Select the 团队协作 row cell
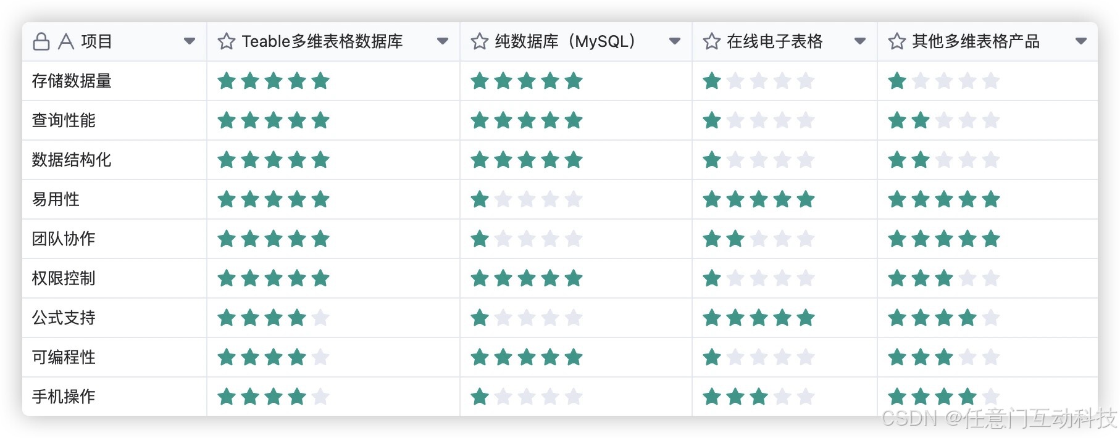Screen dimensions: 1120x438 pyautogui.click(x=114, y=239)
